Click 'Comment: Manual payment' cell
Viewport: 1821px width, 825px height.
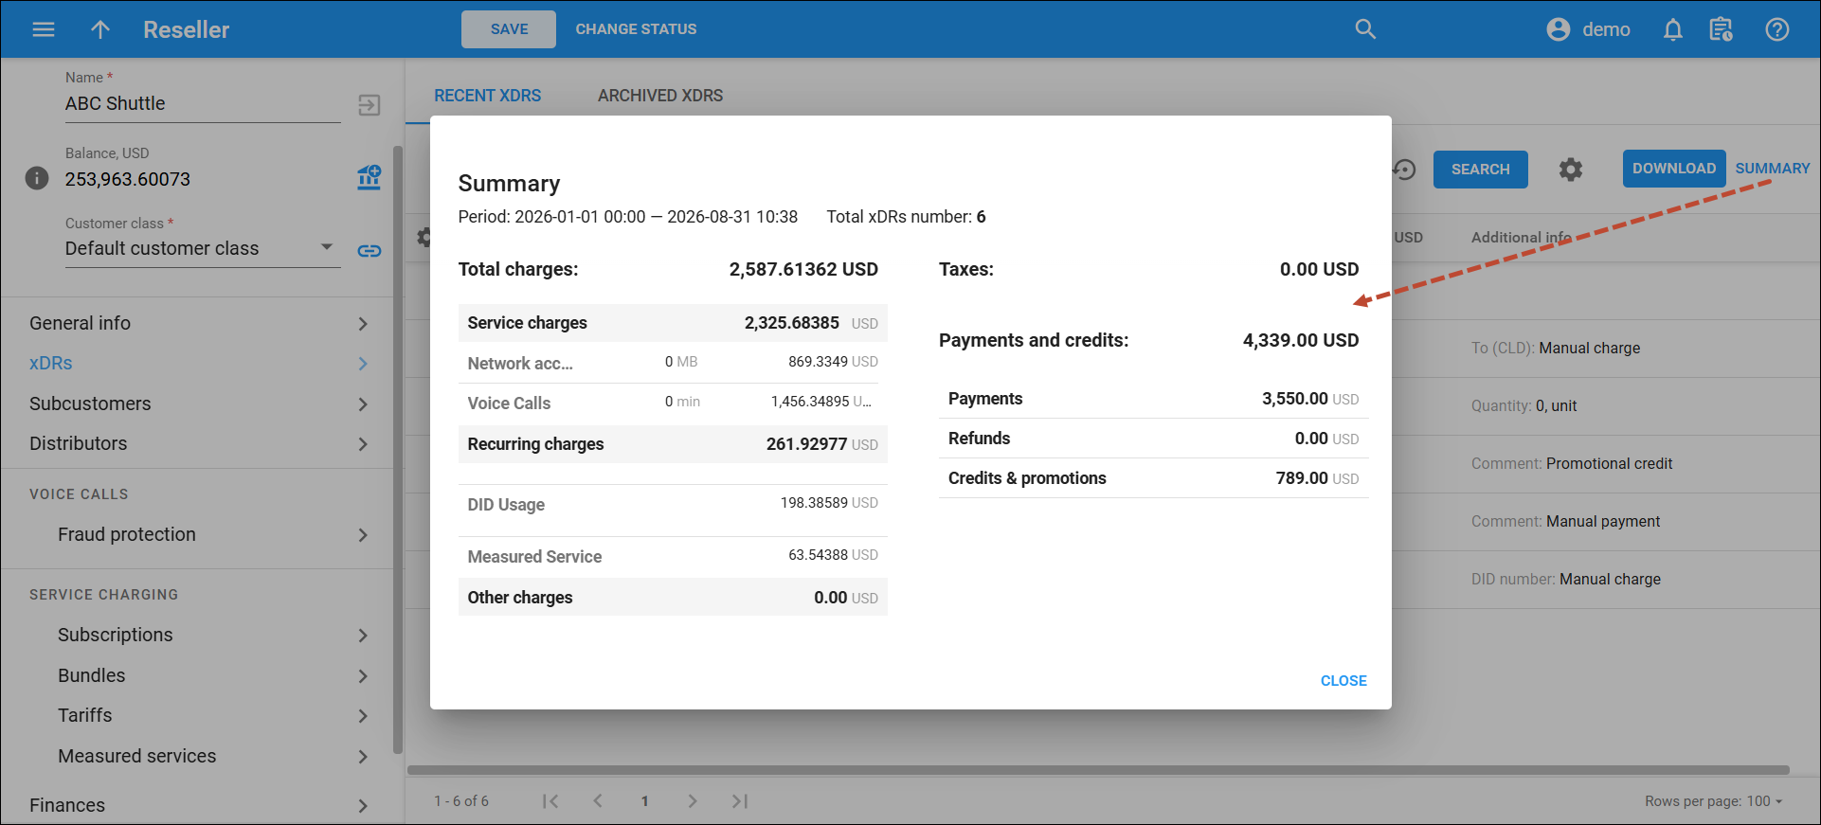tap(1565, 522)
